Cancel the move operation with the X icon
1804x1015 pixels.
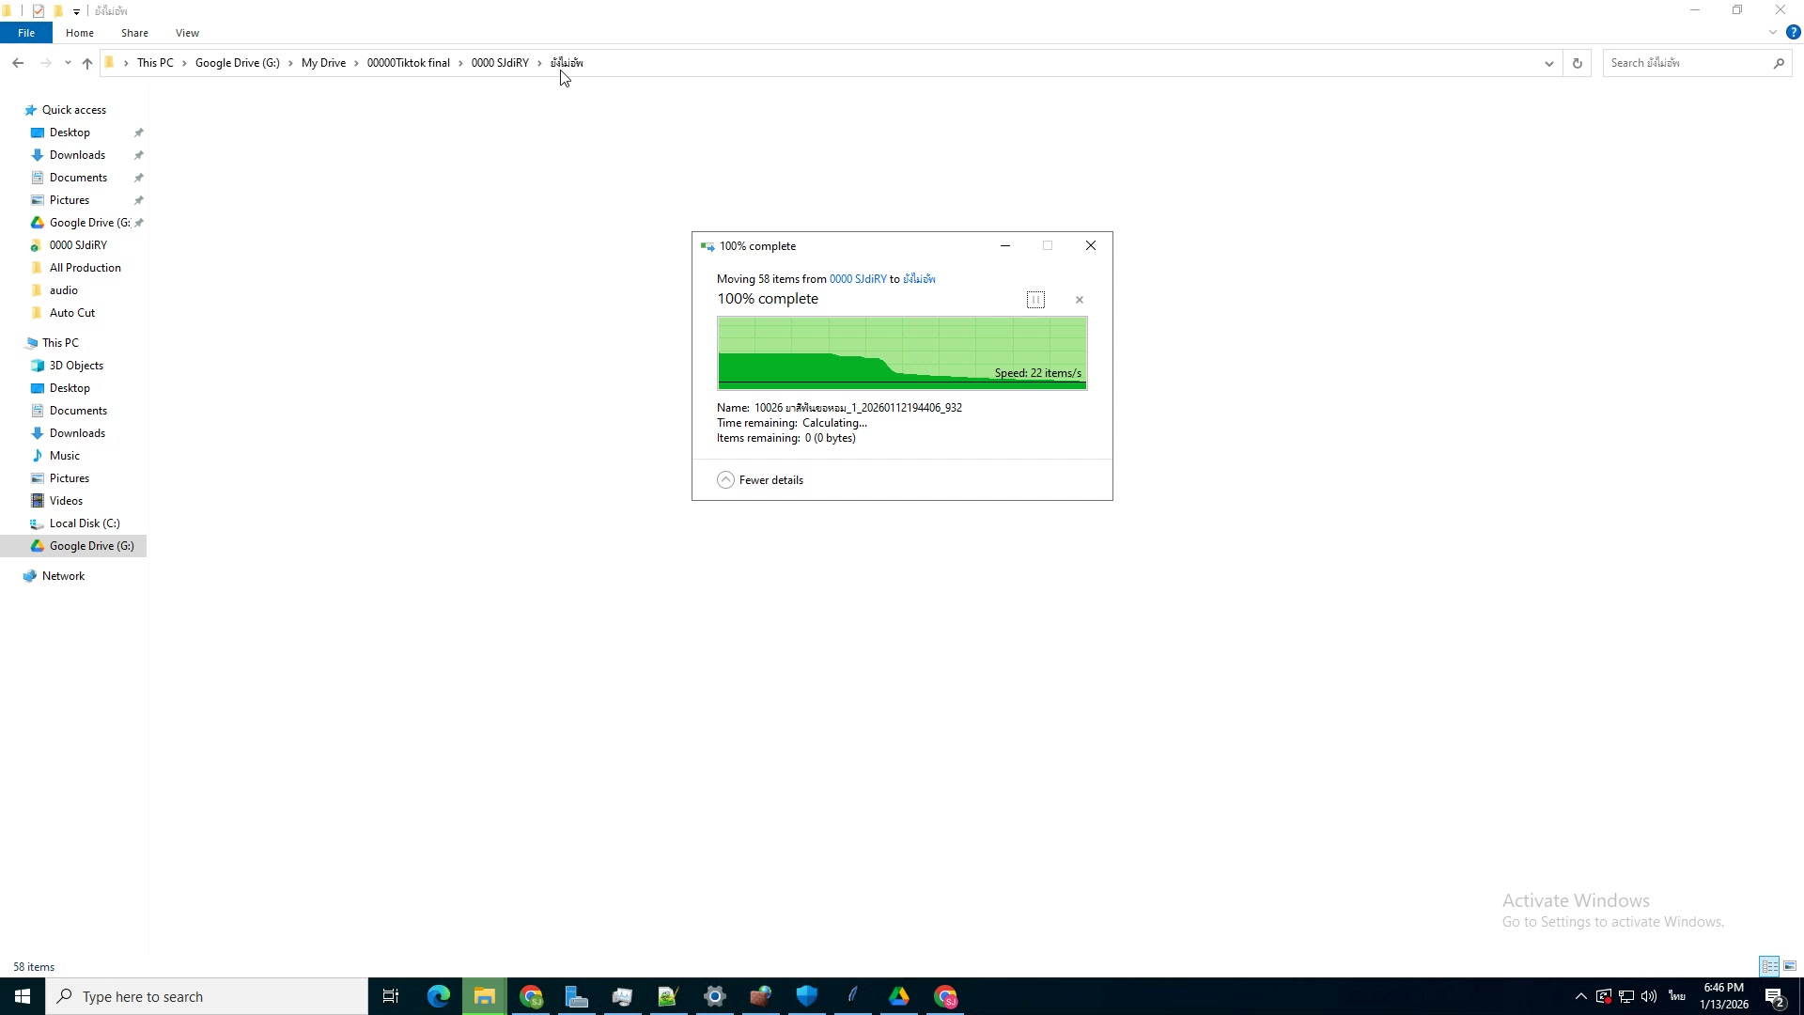(x=1079, y=299)
